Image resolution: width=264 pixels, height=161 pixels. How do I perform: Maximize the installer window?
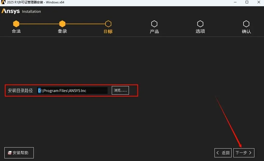[x=247, y=2]
